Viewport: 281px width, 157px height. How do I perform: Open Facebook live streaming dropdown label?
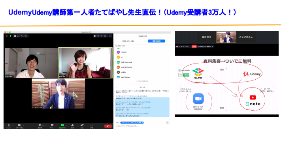(205, 47)
